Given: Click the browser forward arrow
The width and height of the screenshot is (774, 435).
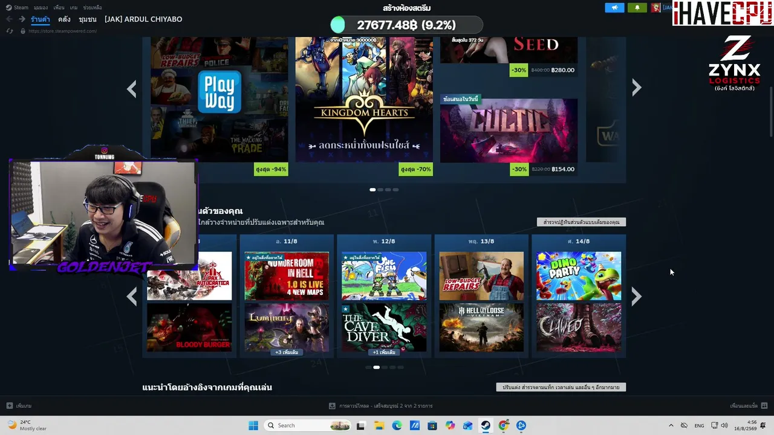Looking at the screenshot, I should pos(22,19).
